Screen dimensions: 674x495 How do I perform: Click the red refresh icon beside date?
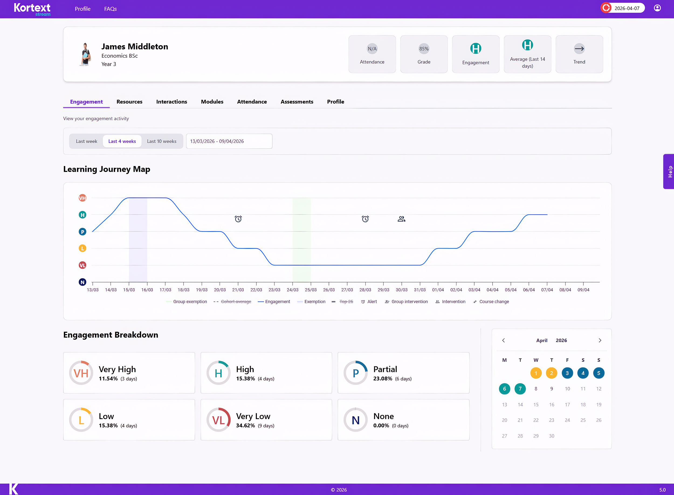[x=606, y=8]
